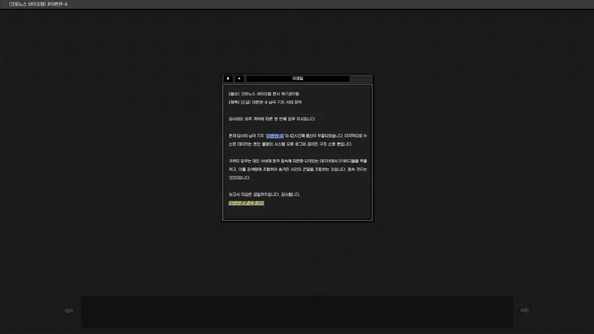Click the dark text box at the bottom
Screen dimensions: 594x334
pos(297,312)
